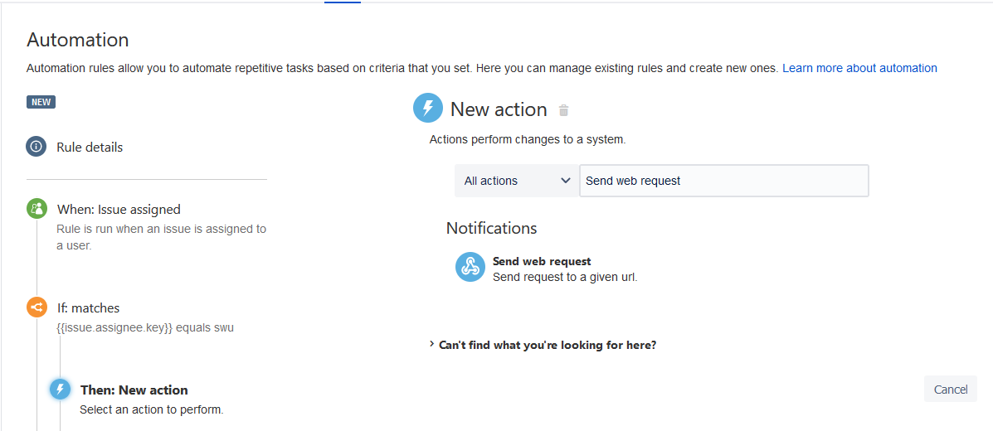Click the Cancel button

pyautogui.click(x=951, y=390)
